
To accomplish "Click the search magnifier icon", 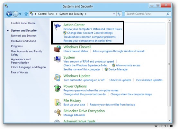I will tap(168, 14).
